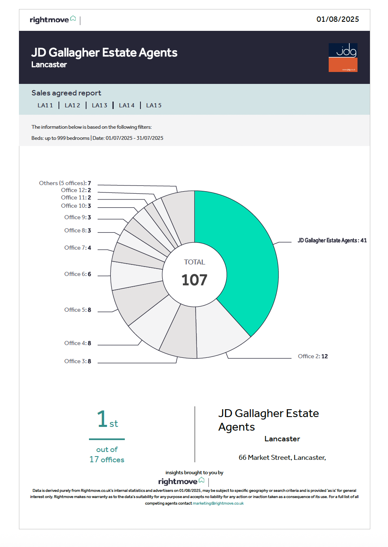Click the 'Office 11: 2' chart label
The width and height of the screenshot is (388, 547).
(x=76, y=197)
